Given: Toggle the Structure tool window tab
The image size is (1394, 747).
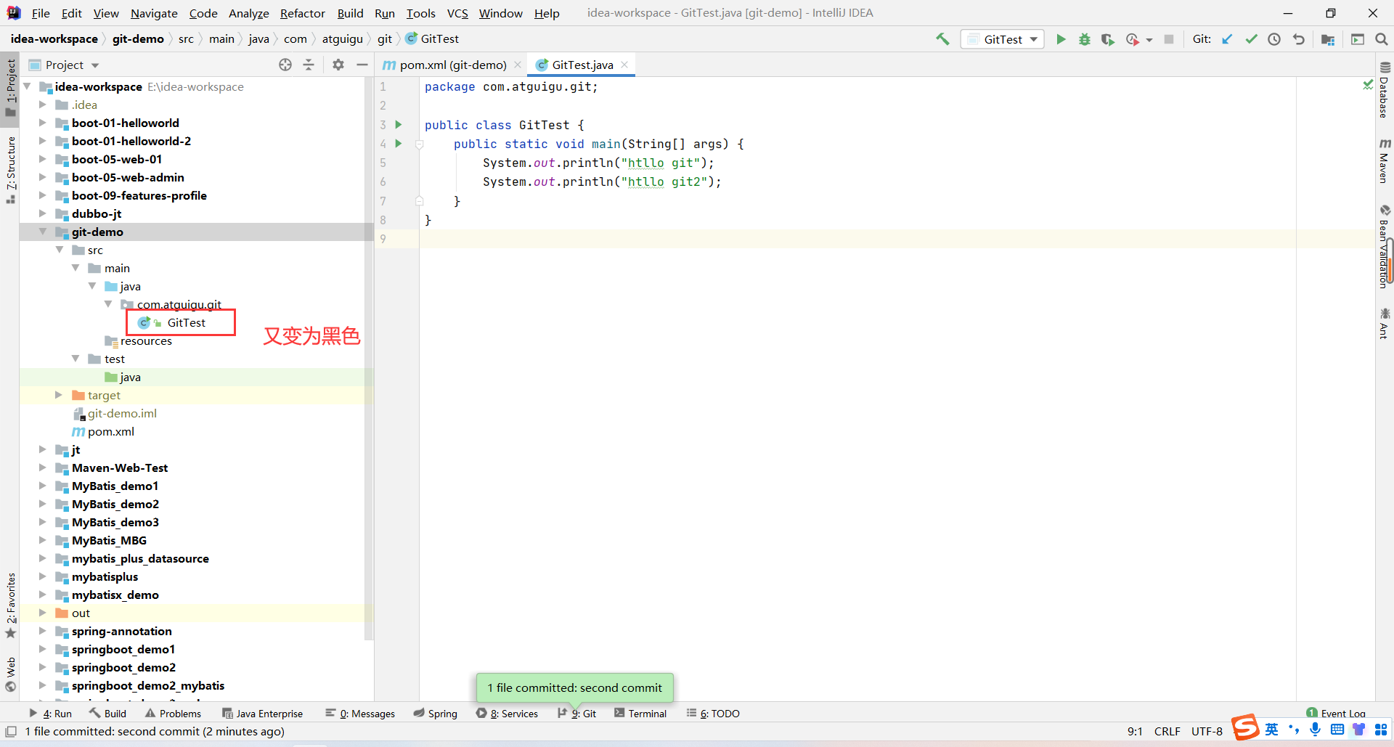Looking at the screenshot, I should coord(10,170).
